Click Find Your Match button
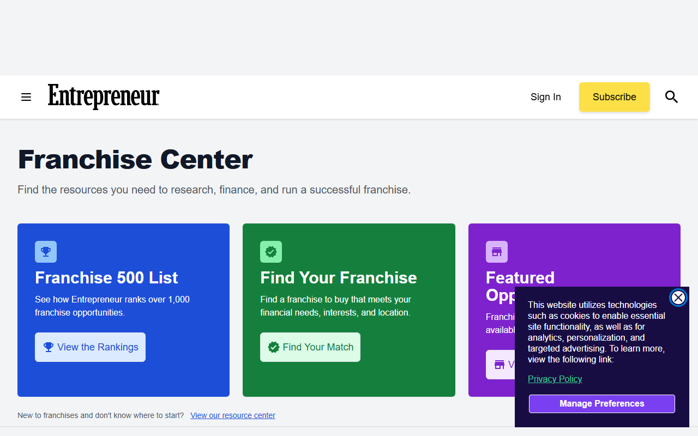698x436 pixels. point(310,347)
